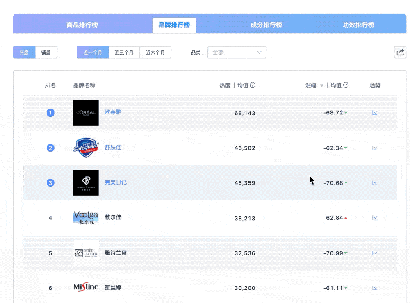
Task: Click the Mistine logo thumbnail
Action: point(86,287)
